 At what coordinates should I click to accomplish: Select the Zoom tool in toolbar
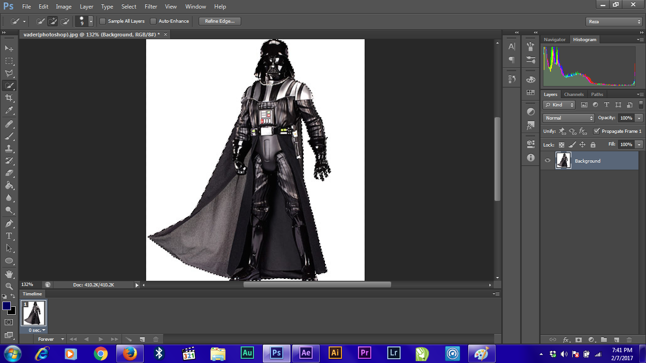coord(9,286)
